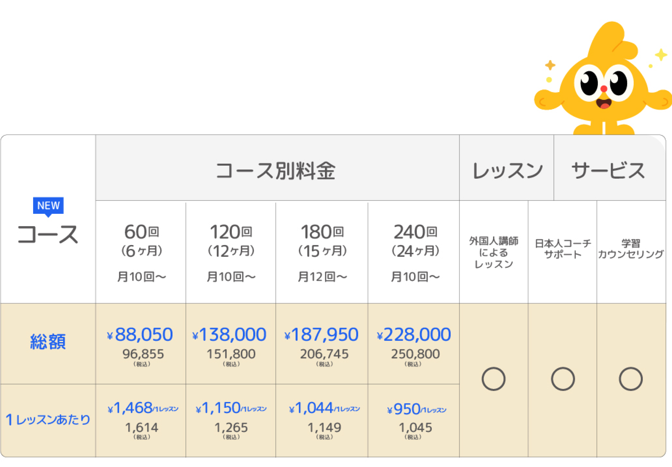Click the circle under 学習カウンセリング

point(631,379)
